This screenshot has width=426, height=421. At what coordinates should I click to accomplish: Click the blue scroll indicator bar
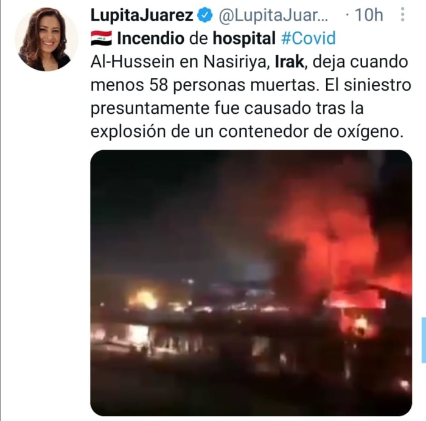[424, 339]
